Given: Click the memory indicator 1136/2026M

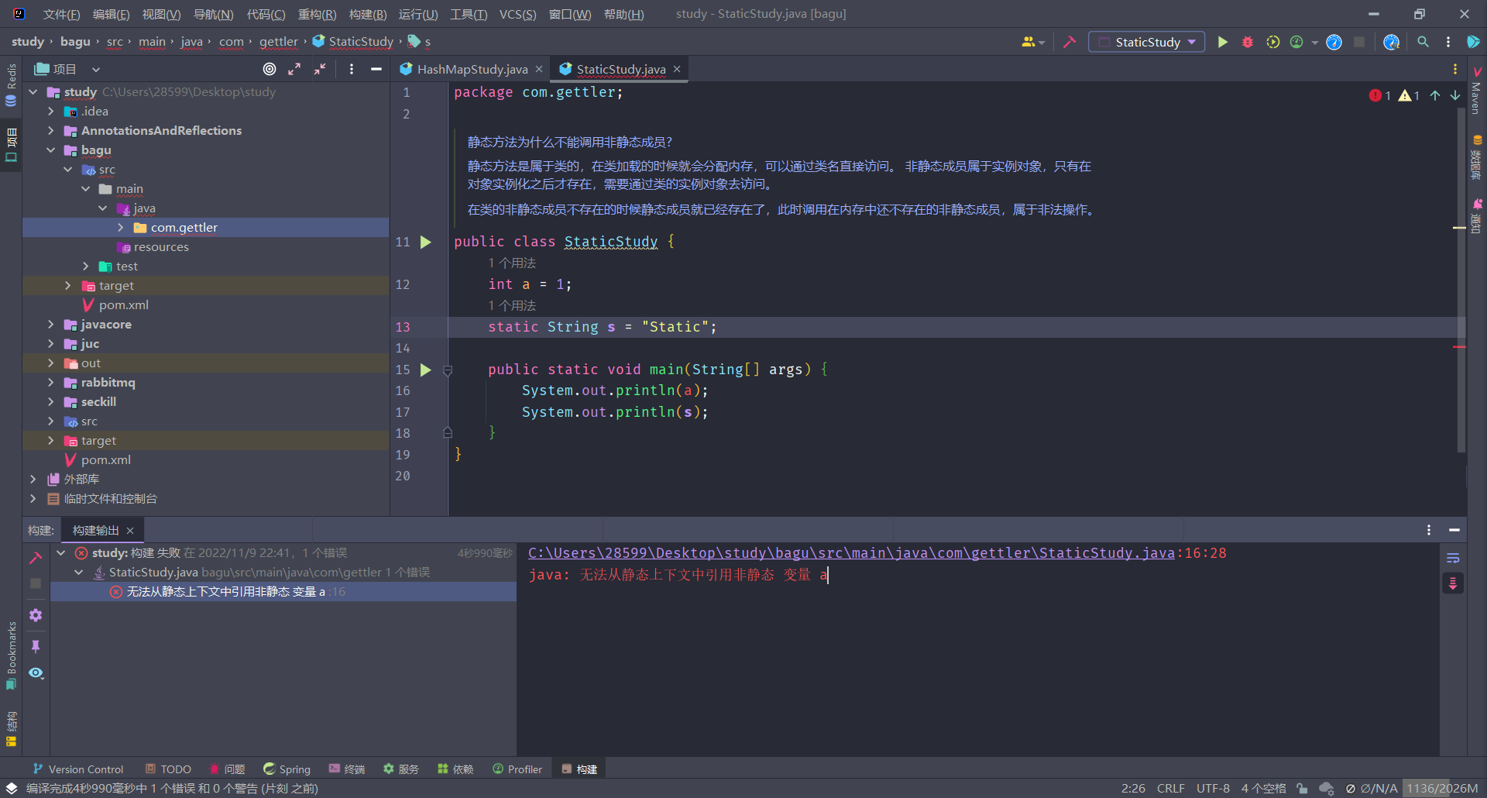Looking at the screenshot, I should pyautogui.click(x=1442, y=788).
